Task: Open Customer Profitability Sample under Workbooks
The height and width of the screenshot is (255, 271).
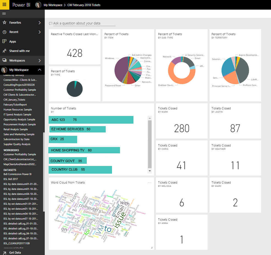Action: [x=20, y=154]
